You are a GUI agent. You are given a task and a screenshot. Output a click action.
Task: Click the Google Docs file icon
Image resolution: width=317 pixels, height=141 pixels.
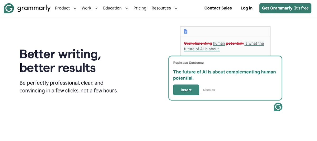tap(186, 31)
